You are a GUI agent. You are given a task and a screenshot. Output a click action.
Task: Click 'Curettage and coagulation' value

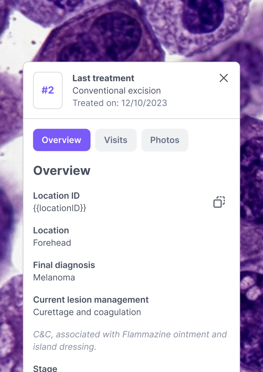(87, 312)
